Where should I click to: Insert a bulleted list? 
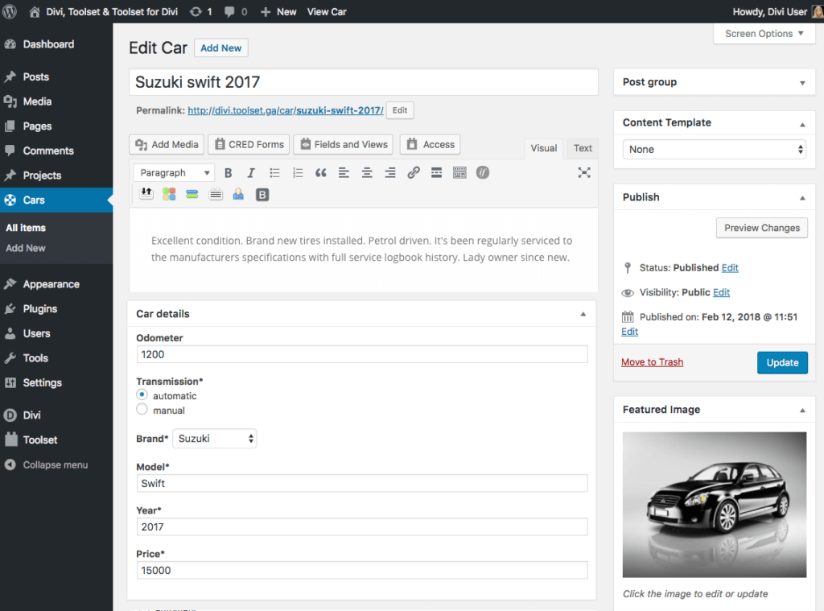[x=274, y=173]
